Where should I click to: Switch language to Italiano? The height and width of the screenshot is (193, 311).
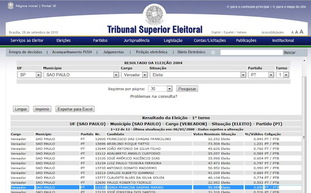click(241, 32)
